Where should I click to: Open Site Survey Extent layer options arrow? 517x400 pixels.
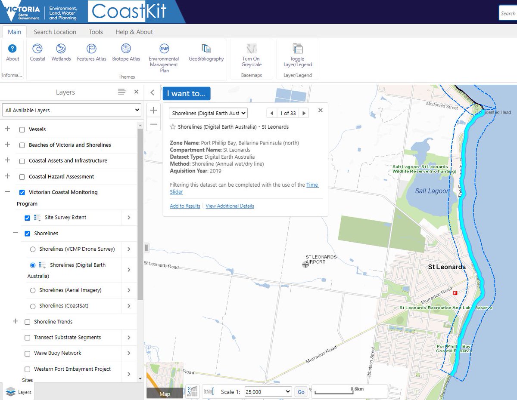coord(129,218)
